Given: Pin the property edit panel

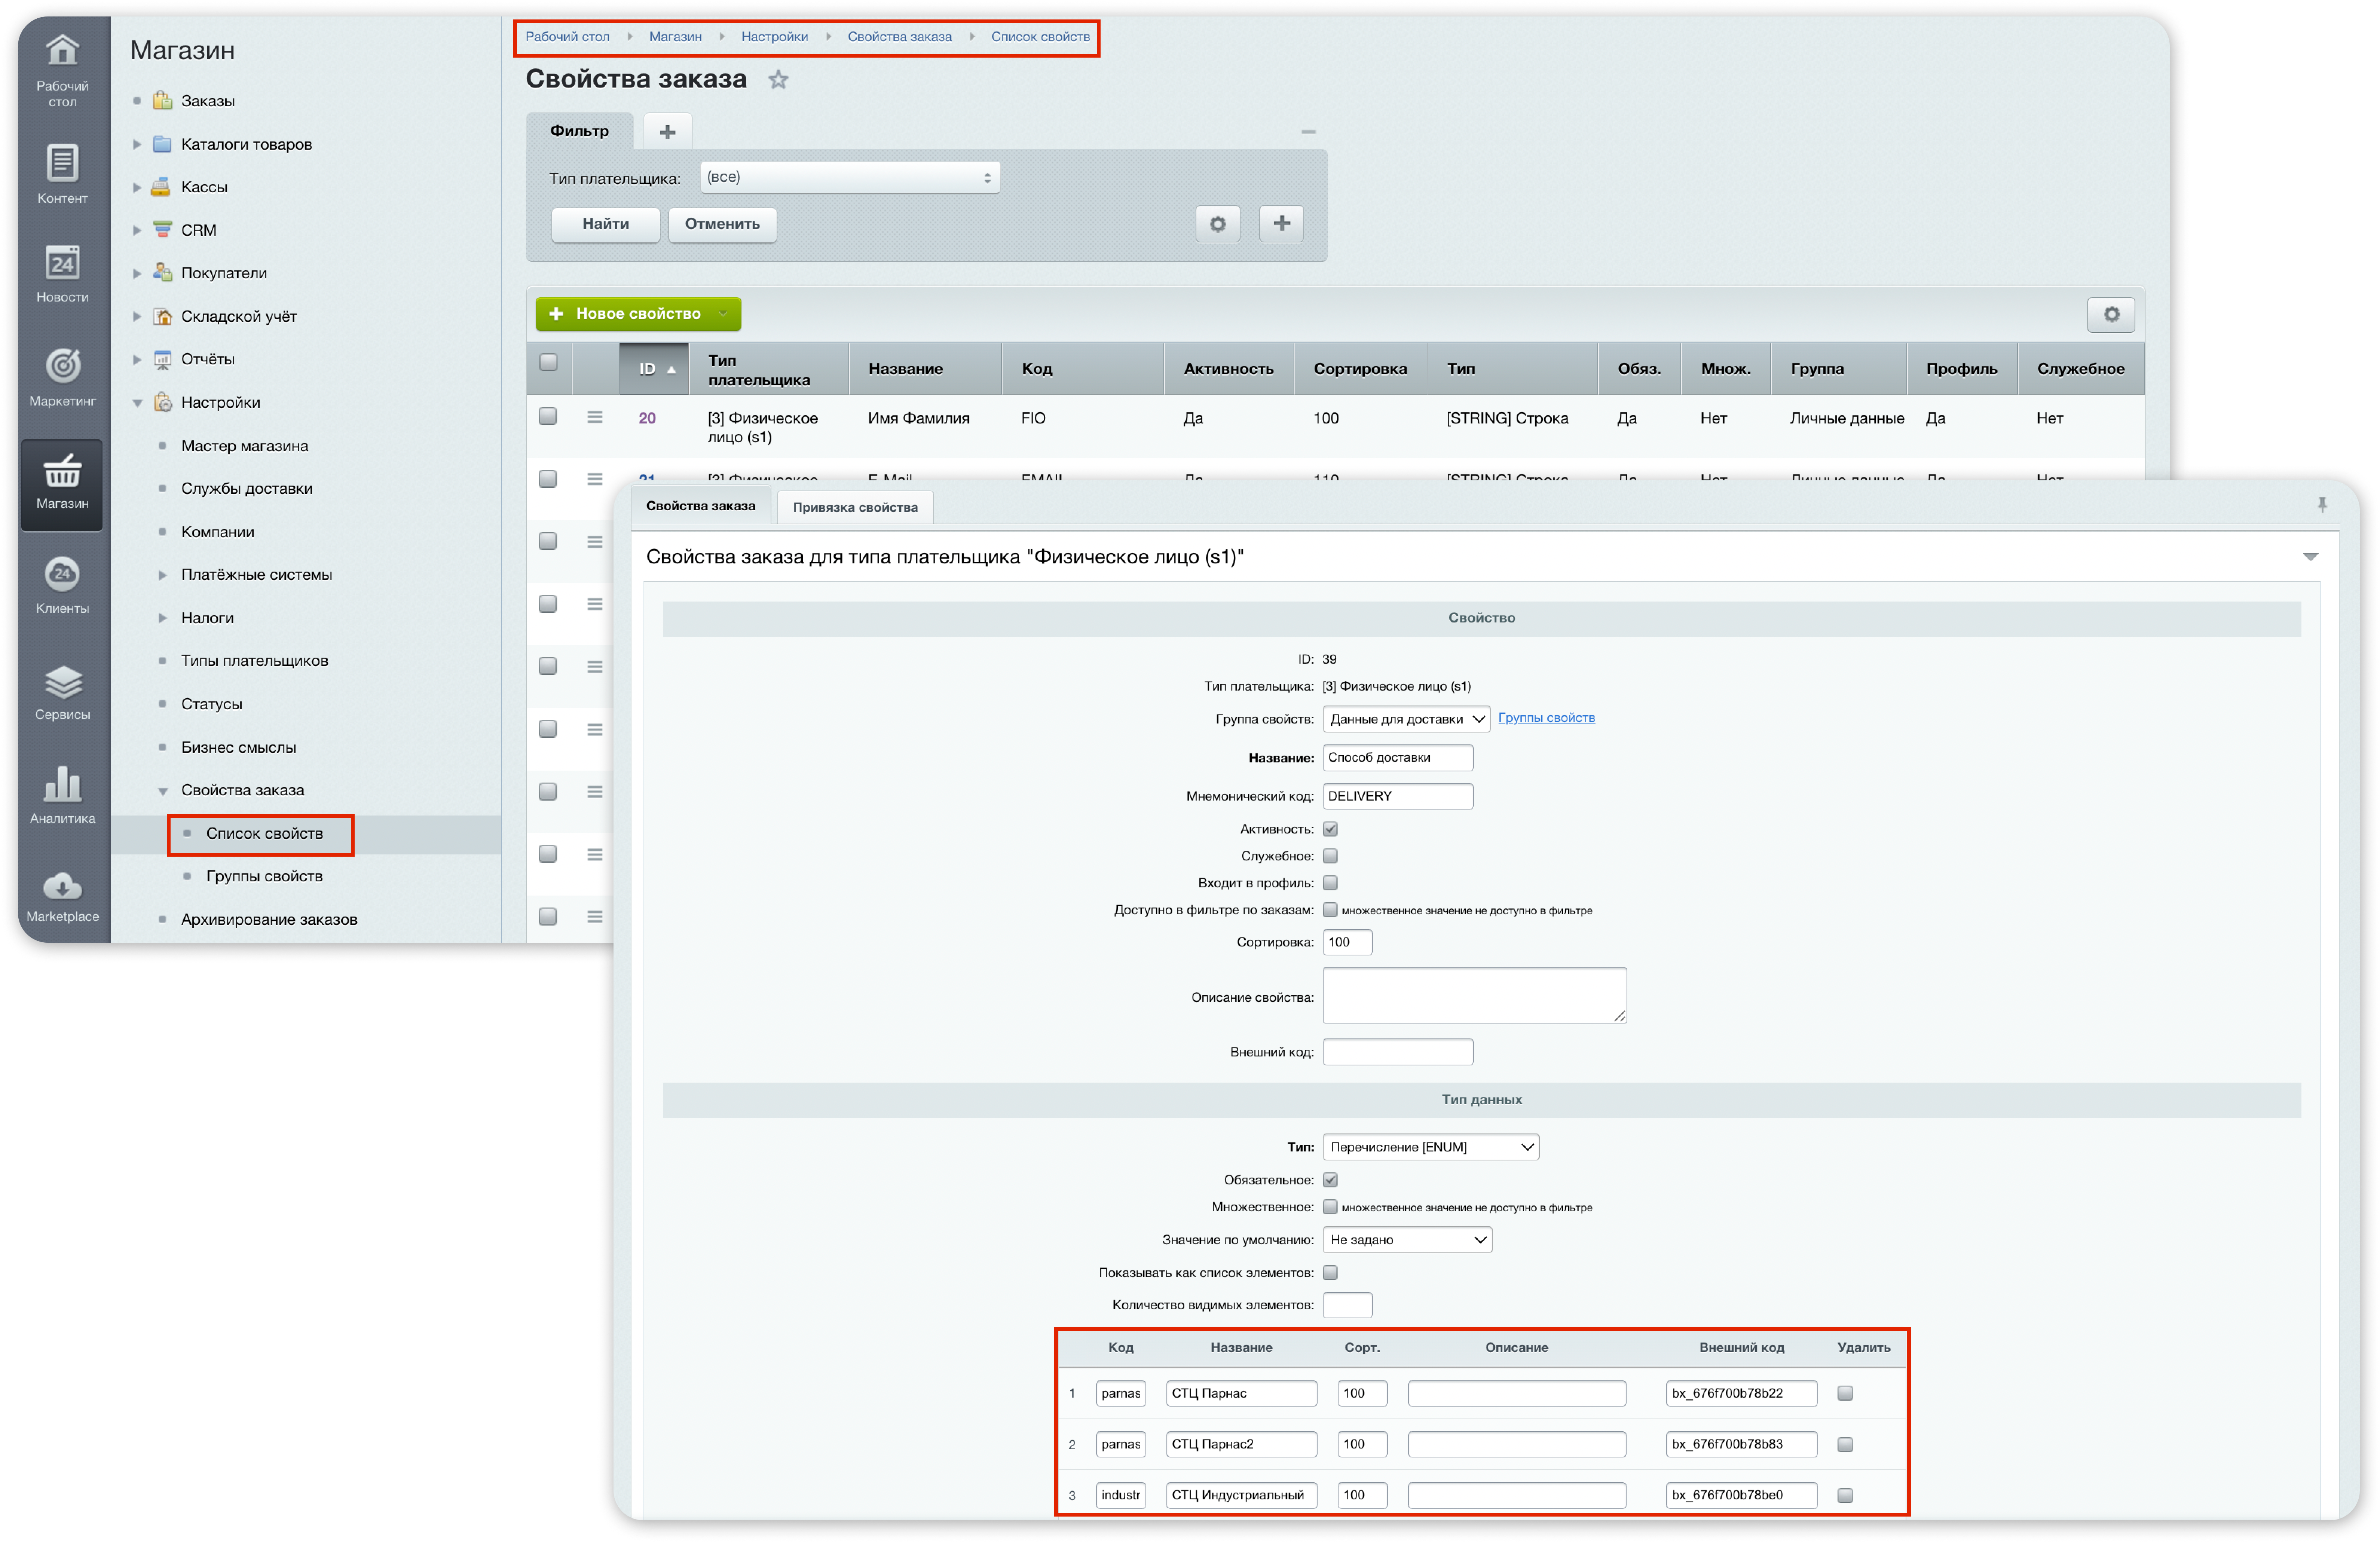Looking at the screenshot, I should (x=2322, y=505).
